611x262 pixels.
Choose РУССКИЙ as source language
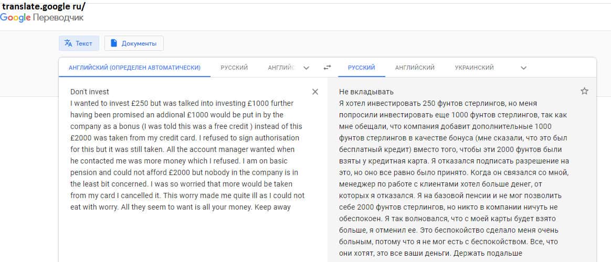point(234,68)
